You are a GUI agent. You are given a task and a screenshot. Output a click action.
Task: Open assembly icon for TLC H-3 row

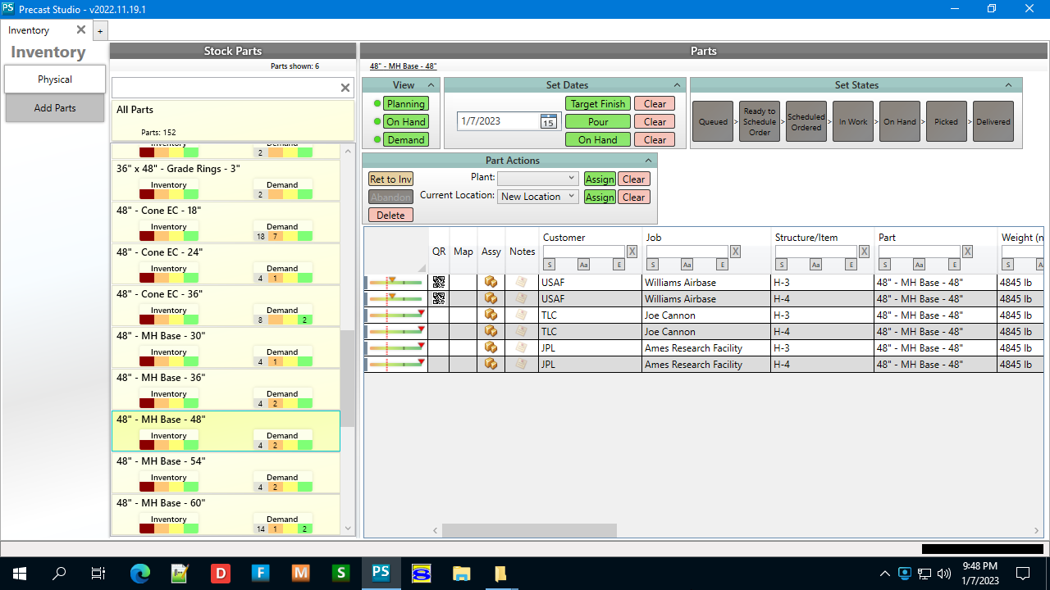[491, 315]
